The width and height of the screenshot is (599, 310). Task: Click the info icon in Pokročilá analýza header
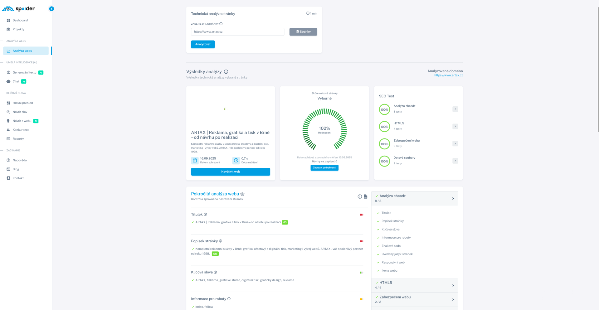pyautogui.click(x=360, y=196)
